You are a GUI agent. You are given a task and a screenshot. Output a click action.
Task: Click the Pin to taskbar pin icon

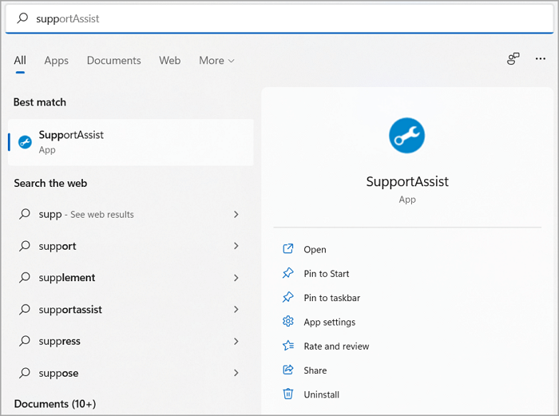click(288, 297)
